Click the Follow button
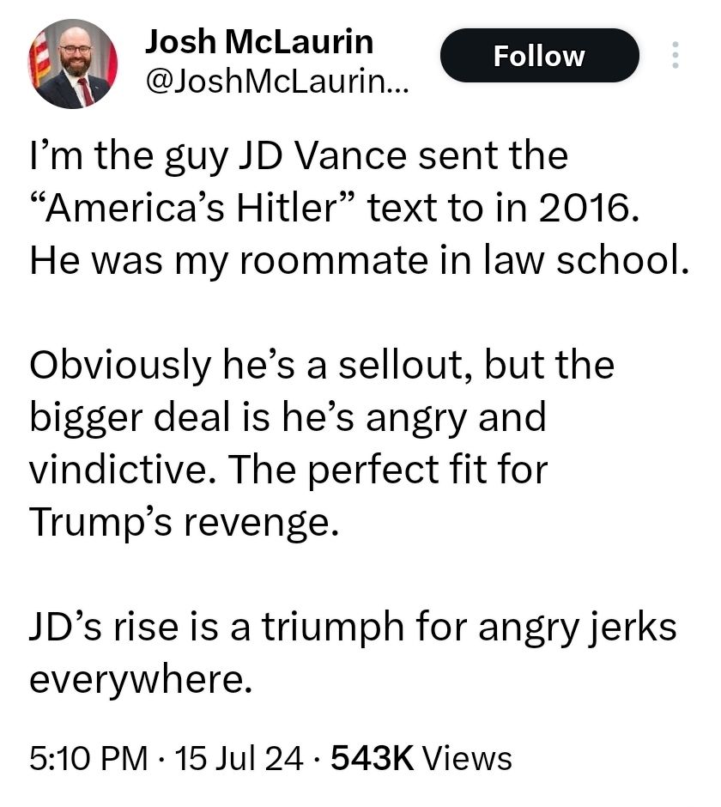721x807 pixels. click(x=539, y=55)
